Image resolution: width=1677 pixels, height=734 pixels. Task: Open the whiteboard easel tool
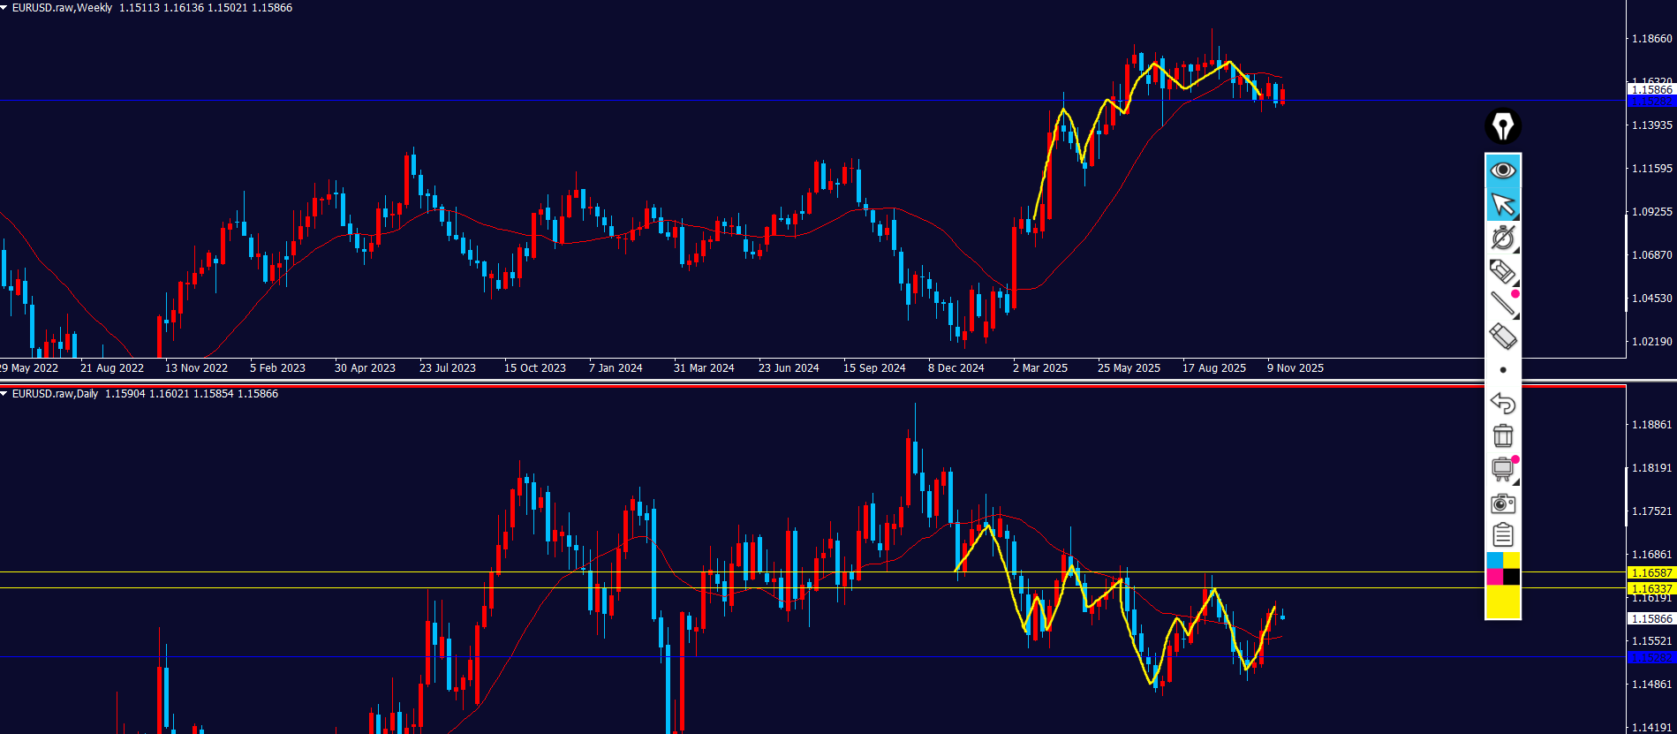pyautogui.click(x=1502, y=469)
